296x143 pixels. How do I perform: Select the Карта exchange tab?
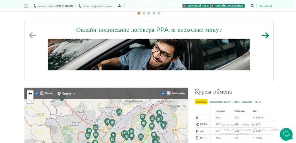(236, 102)
